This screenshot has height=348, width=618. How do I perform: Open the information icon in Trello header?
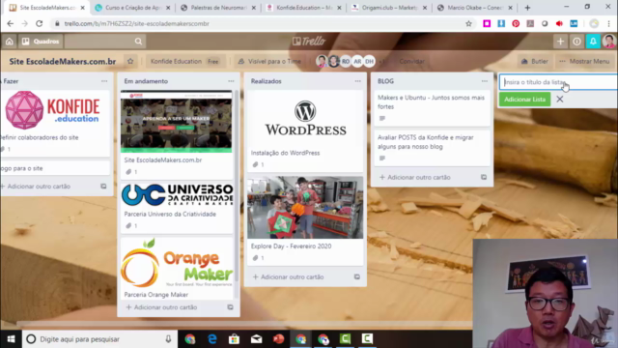click(x=576, y=42)
